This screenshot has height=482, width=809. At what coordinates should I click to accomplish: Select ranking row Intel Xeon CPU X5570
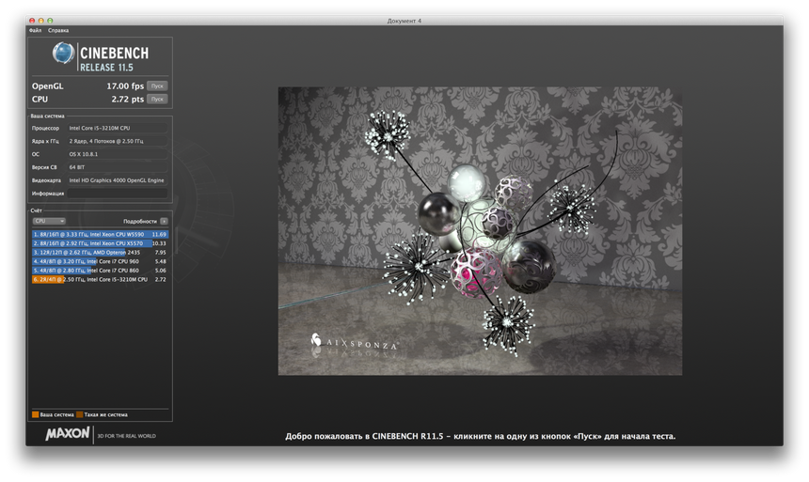100,243
